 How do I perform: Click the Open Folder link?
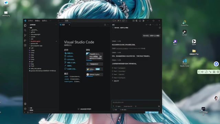[x=70, y=60]
